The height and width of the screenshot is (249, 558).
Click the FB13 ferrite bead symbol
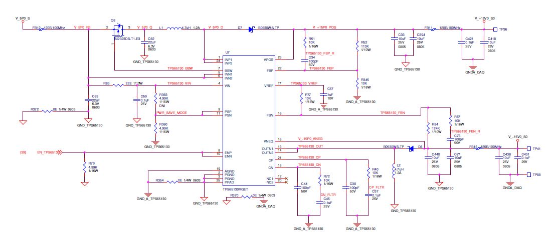(478, 149)
